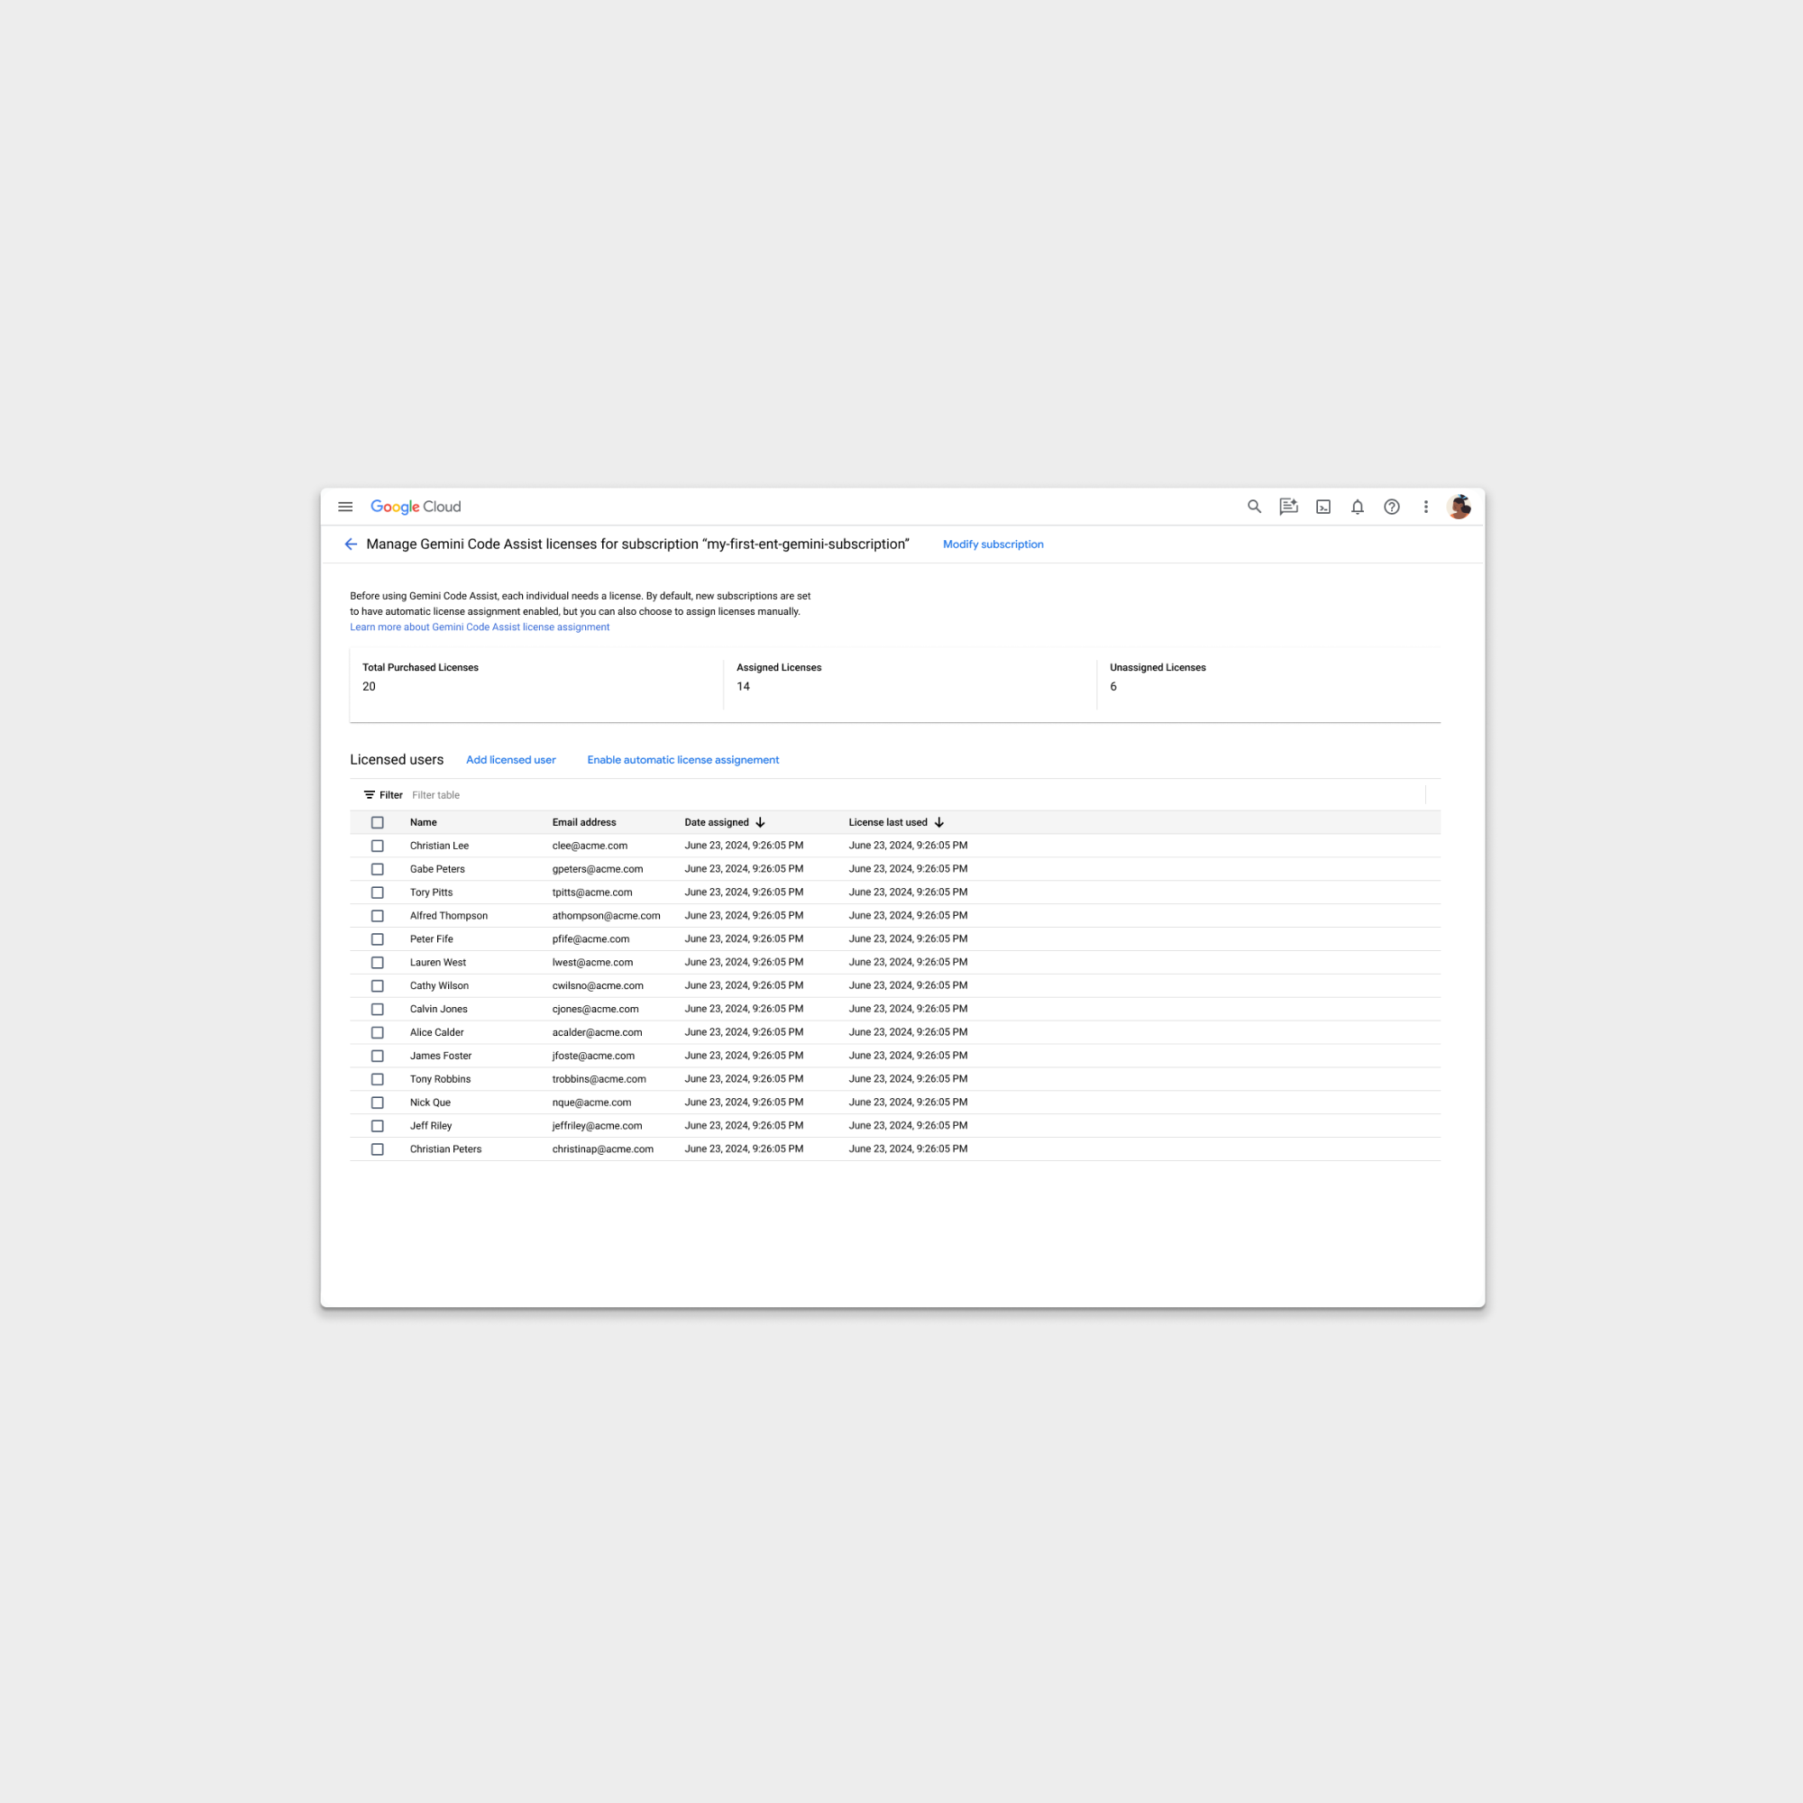The height and width of the screenshot is (1803, 1803).
Task: Tick the Tony Robbins checkbox
Action: pyautogui.click(x=377, y=1079)
